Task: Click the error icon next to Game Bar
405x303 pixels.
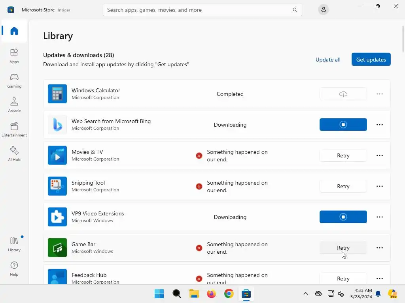Action: click(199, 248)
